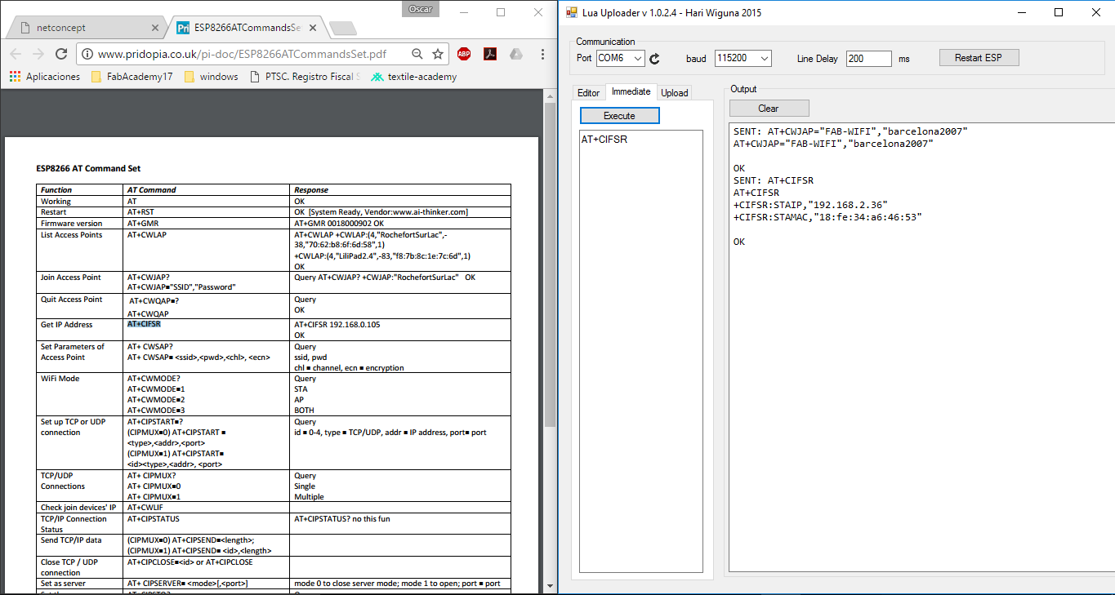1115x595 pixels.
Task: Select ESP8266ATCommandsSet tab
Action: pyautogui.click(x=246, y=27)
